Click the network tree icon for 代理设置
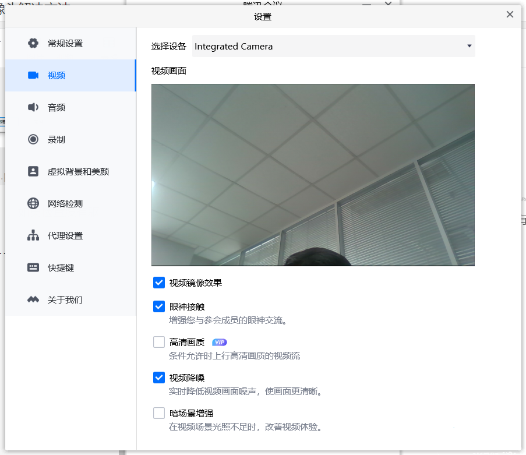Image resolution: width=526 pixels, height=455 pixels. tap(33, 235)
